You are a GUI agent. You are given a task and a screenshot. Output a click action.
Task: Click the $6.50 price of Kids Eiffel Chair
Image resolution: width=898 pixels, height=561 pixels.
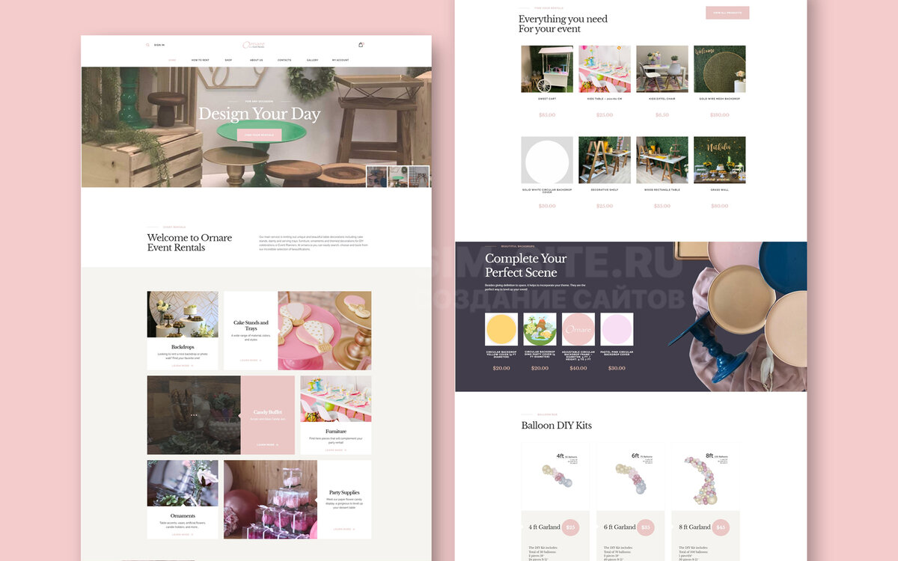(662, 114)
